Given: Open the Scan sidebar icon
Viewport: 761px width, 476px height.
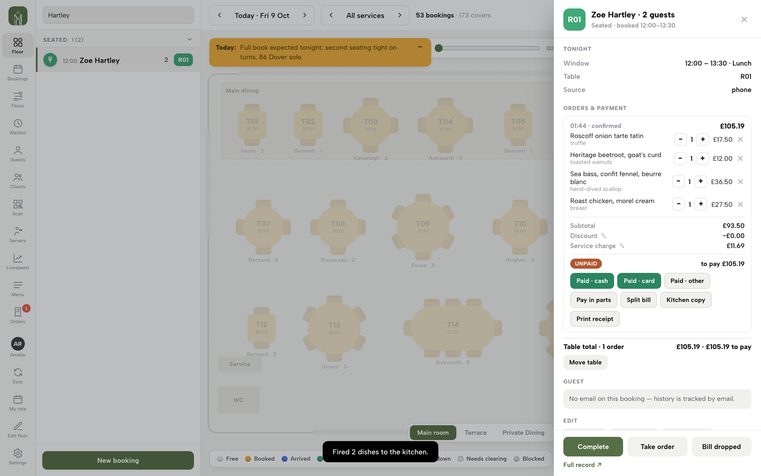Looking at the screenshot, I should 17,207.
